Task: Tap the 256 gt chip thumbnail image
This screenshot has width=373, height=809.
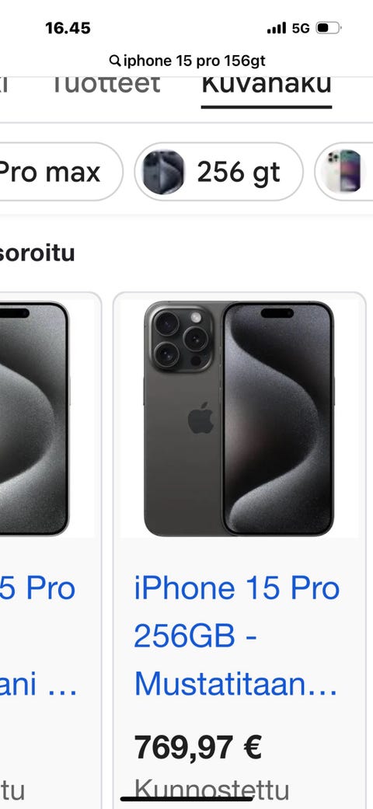Action: 163,172
